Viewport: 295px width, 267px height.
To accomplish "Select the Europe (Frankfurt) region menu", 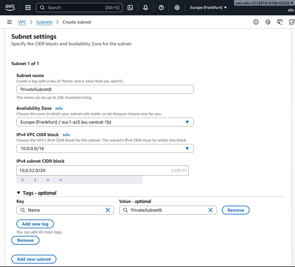I will point(208,8).
